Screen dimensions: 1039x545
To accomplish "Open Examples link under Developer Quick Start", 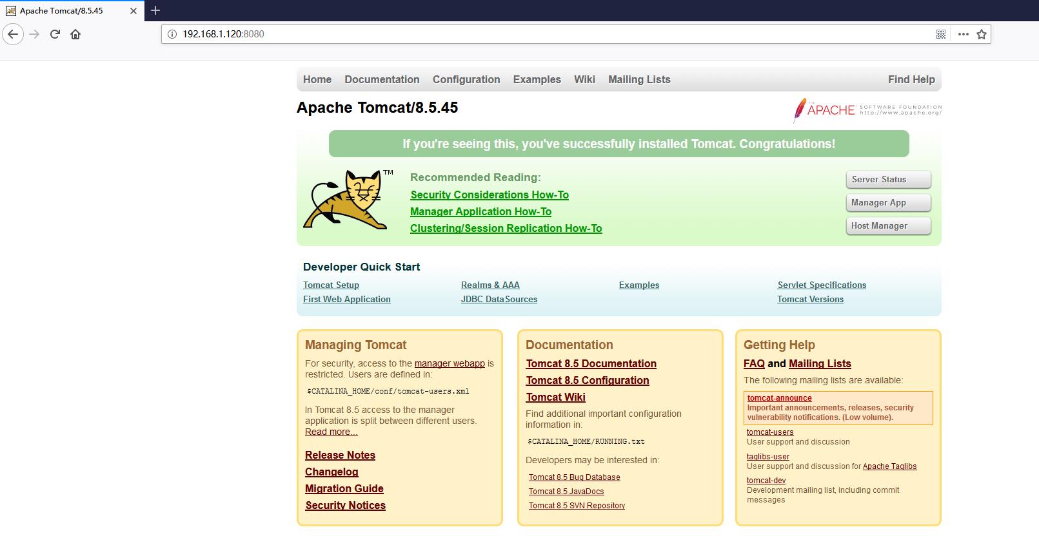I will point(639,285).
